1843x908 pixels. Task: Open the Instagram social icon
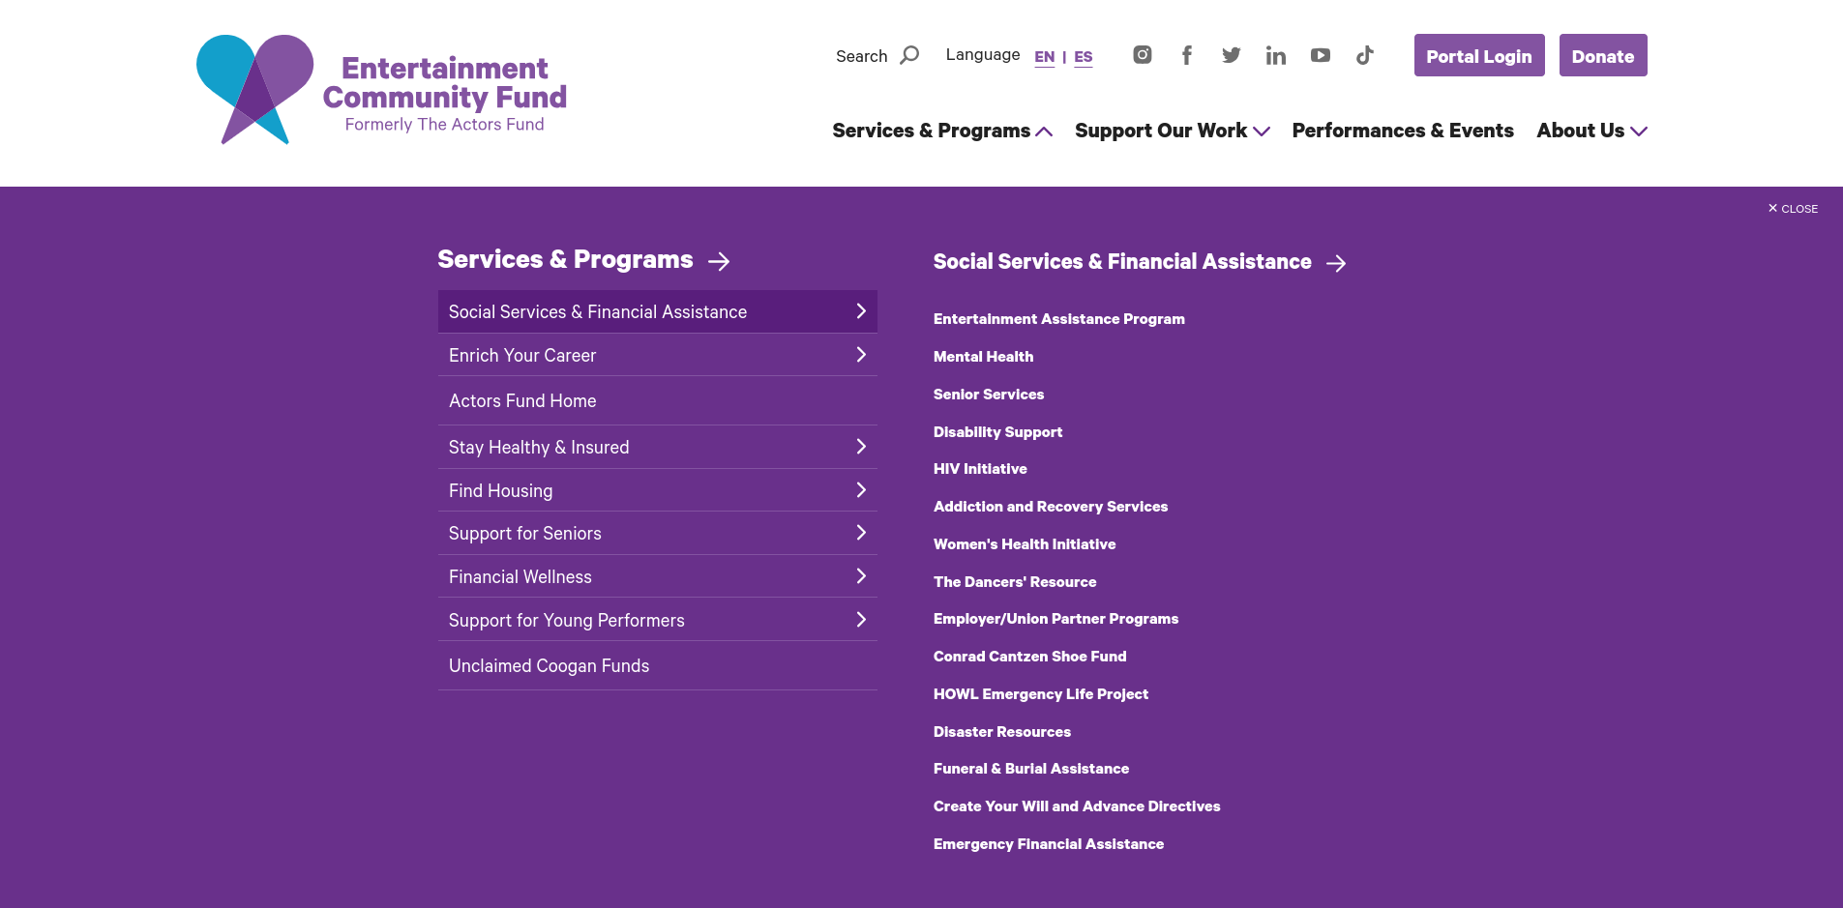[x=1143, y=55]
